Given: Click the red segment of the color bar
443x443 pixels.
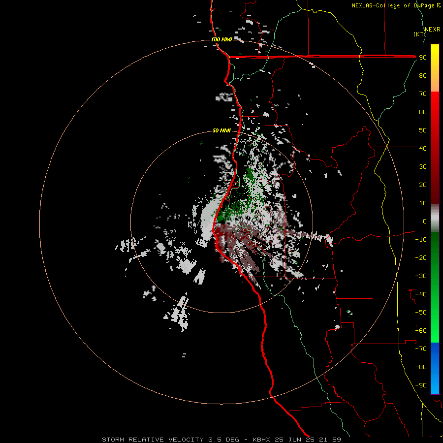Looking at the screenshot, I should click(435, 148).
